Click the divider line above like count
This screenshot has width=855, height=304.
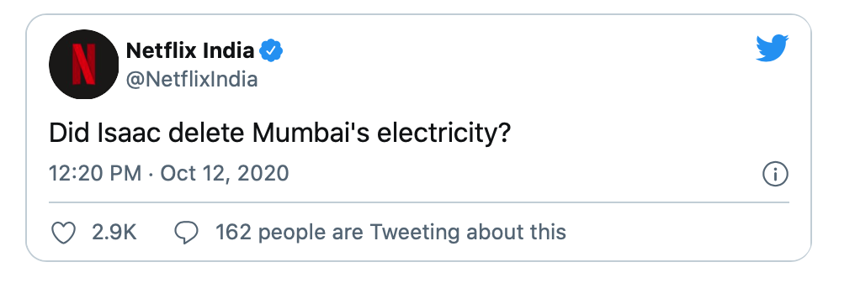(419, 202)
